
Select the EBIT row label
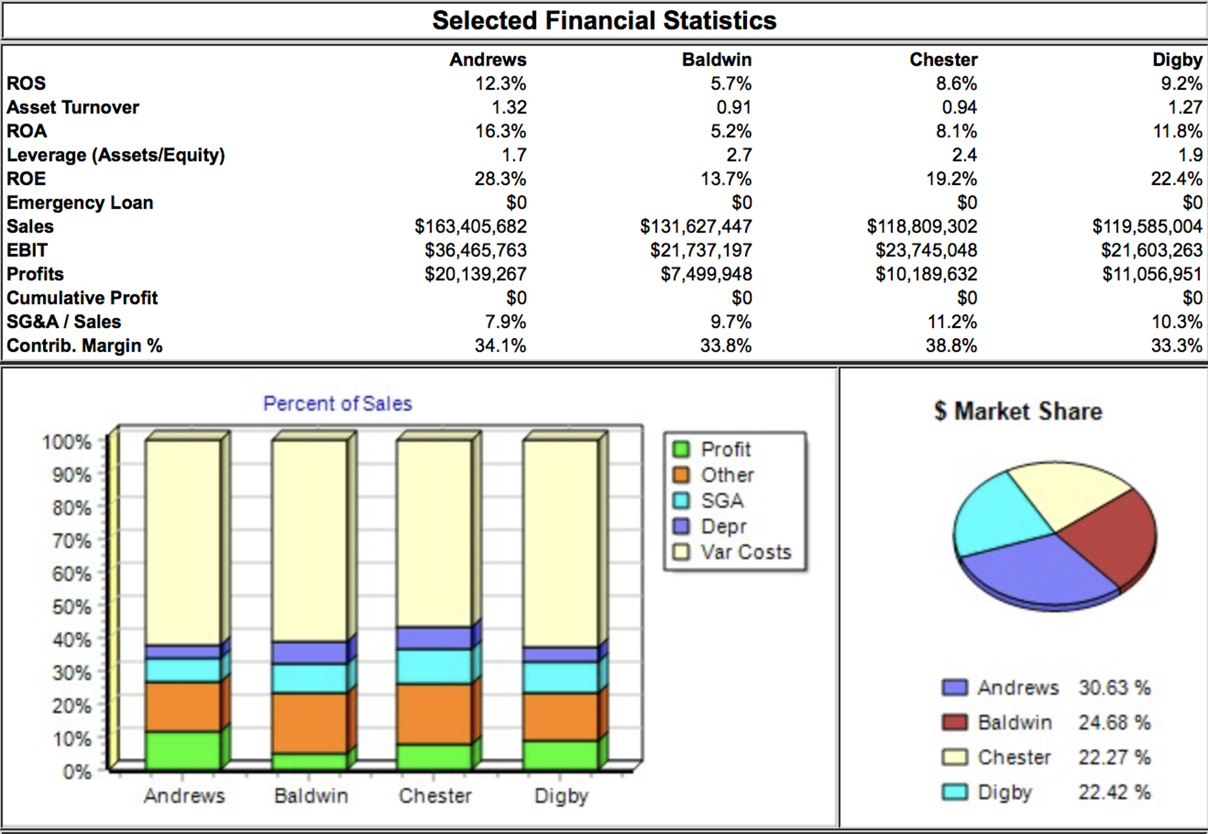pyautogui.click(x=27, y=250)
